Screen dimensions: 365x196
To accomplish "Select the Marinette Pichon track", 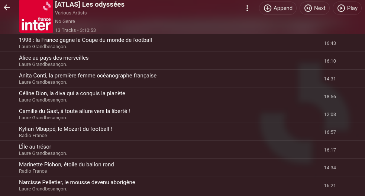I will click(182, 167).
